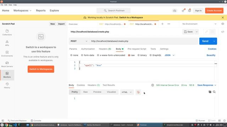Show response Cookies tab

[81, 85]
